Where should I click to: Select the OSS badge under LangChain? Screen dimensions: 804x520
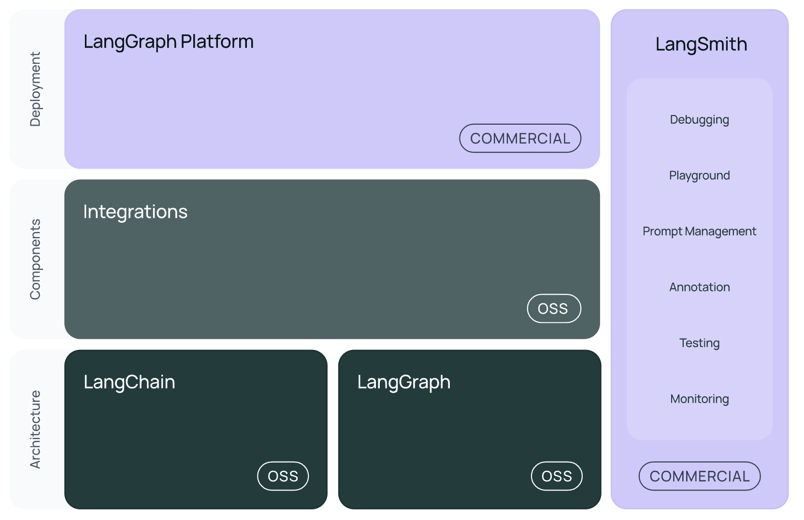pyautogui.click(x=283, y=476)
